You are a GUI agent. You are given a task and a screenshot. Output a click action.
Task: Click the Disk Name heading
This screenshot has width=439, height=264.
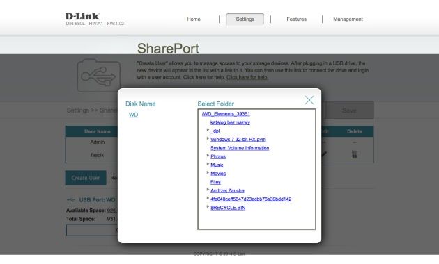click(x=141, y=104)
